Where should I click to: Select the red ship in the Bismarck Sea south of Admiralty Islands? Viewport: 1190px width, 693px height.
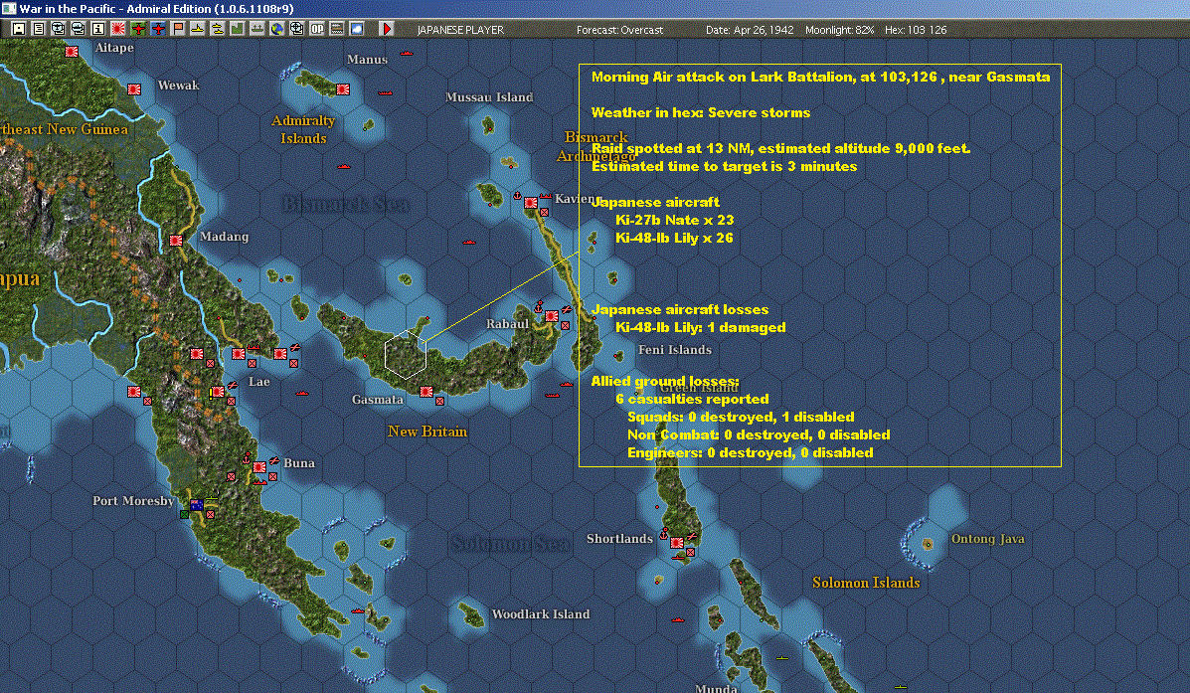coord(343,165)
